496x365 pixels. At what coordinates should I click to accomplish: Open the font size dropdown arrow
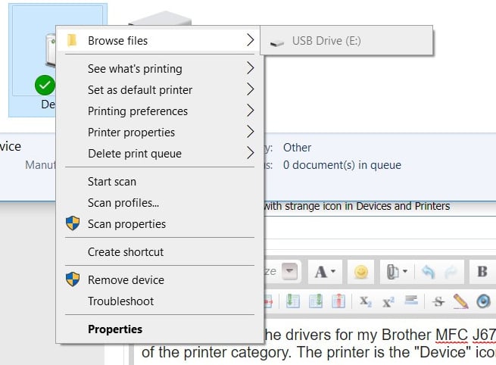289,271
